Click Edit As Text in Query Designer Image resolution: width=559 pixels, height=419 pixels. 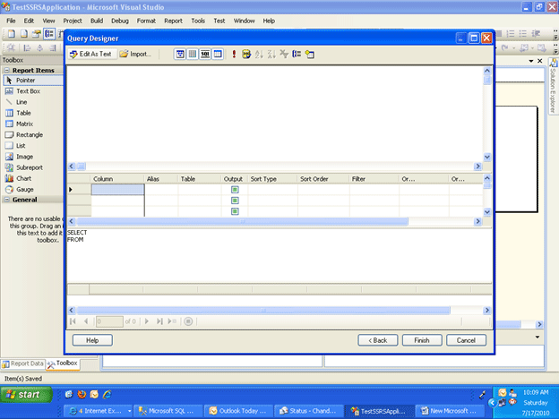coord(92,54)
